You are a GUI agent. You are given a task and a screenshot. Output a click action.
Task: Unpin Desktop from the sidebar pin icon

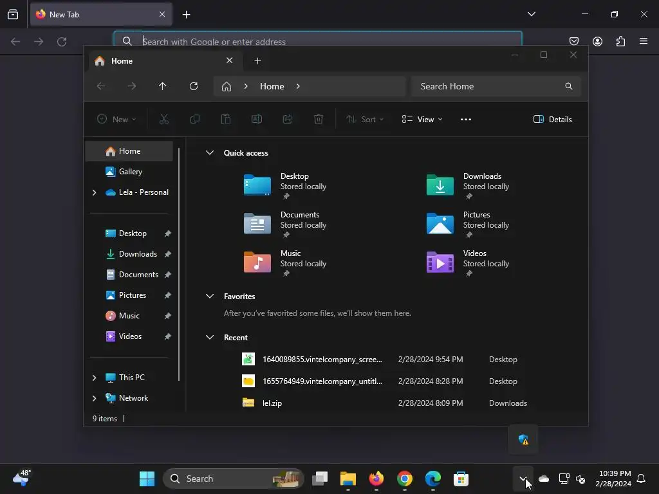[168, 233]
